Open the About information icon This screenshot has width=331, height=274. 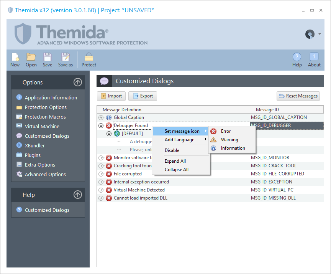[314, 58]
